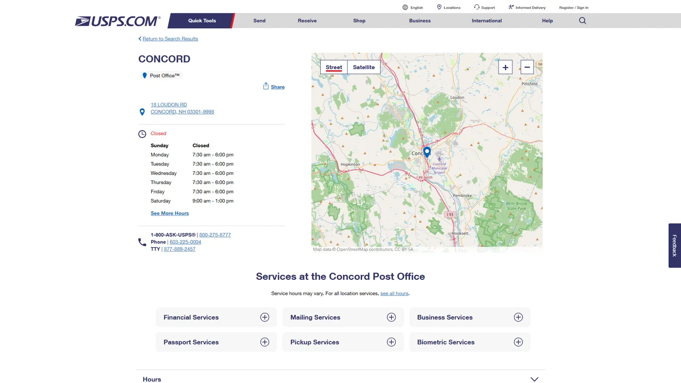Image resolution: width=681 pixels, height=383 pixels.
Task: Call 800-275-8777 number link
Action: point(215,235)
